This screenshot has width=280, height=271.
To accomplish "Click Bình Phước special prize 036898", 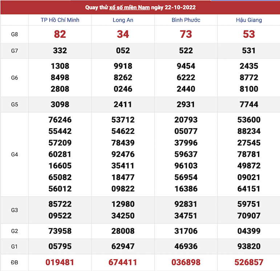I will pos(186,262).
